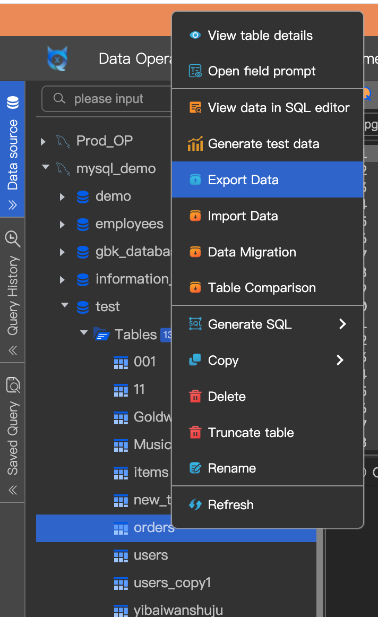This screenshot has height=617, width=378.
Task: Click the Truncate table trash icon
Action: tap(195, 433)
